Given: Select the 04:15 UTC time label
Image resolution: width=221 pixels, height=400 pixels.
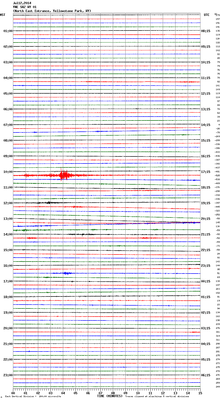Looking at the screenshot, I should [206, 344].
